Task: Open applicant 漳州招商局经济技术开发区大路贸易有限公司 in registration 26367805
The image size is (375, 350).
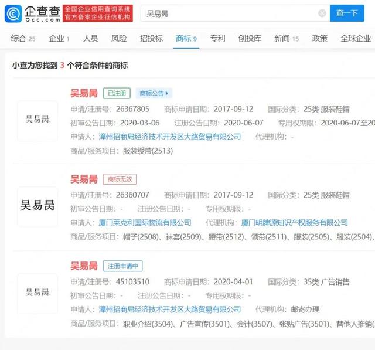Action: pyautogui.click(x=170, y=137)
